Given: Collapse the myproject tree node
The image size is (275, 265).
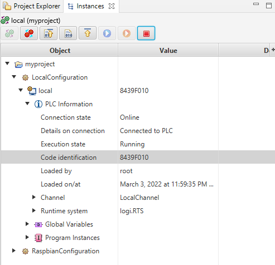Looking at the screenshot, I should (x=7, y=63).
